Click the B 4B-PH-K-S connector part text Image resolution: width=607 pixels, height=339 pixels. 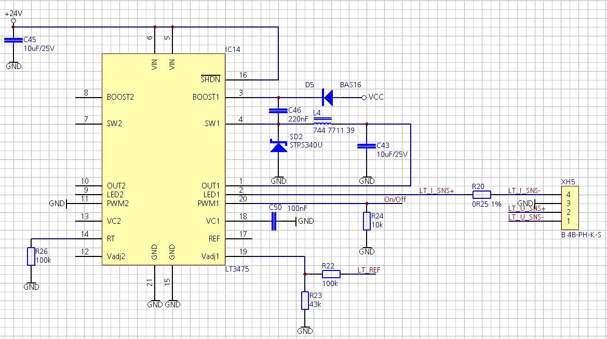[x=581, y=235]
